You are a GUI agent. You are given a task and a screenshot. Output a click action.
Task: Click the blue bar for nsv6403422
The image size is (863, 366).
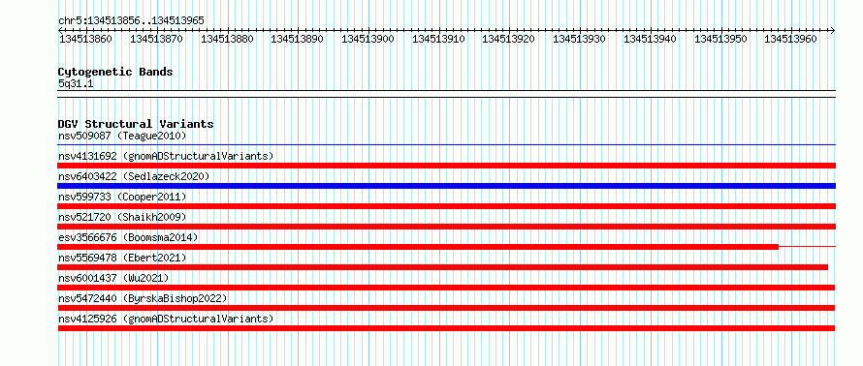click(446, 186)
